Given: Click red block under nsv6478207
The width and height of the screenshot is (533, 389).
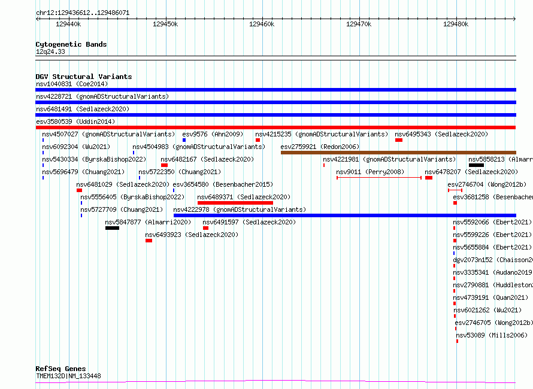Looking at the screenshot, I should click(429, 178).
